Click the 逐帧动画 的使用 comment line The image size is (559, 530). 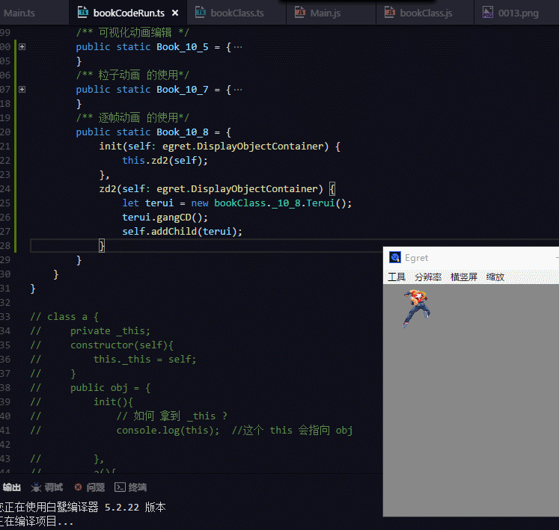[132, 117]
